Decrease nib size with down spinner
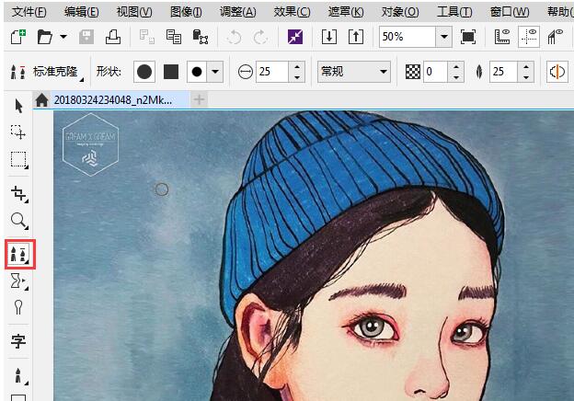Screen dimensions: 574x401 pyautogui.click(x=297, y=77)
